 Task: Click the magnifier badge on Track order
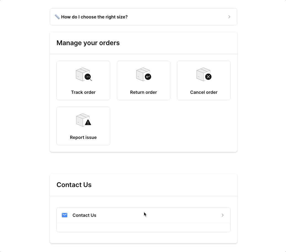88,77
